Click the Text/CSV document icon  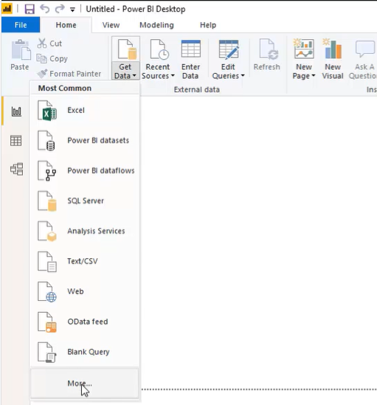coord(47,262)
